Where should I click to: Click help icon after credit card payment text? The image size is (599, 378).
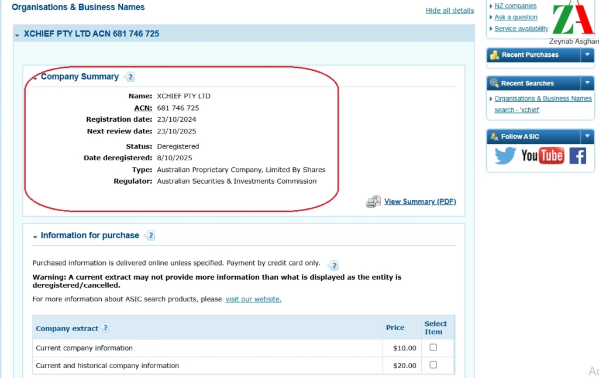click(x=333, y=265)
